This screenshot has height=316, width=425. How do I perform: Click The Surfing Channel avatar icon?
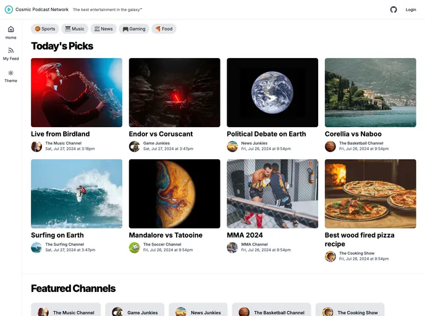coord(36,247)
